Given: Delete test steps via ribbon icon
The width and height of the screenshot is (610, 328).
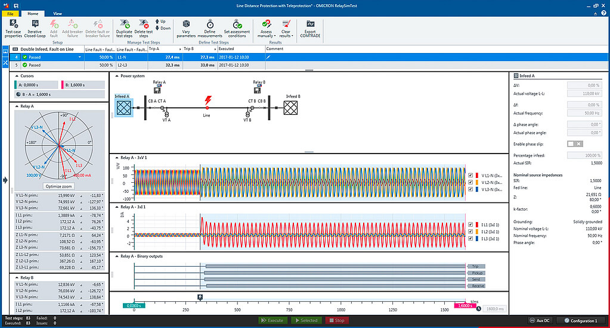Looking at the screenshot, I should (144, 24).
